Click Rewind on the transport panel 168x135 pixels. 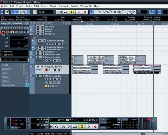click(56, 127)
